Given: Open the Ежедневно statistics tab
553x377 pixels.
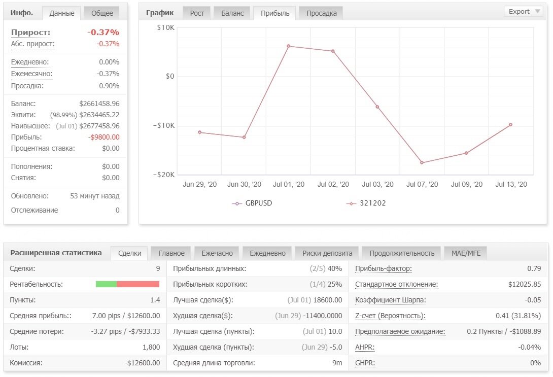Looking at the screenshot, I should pos(267,253).
